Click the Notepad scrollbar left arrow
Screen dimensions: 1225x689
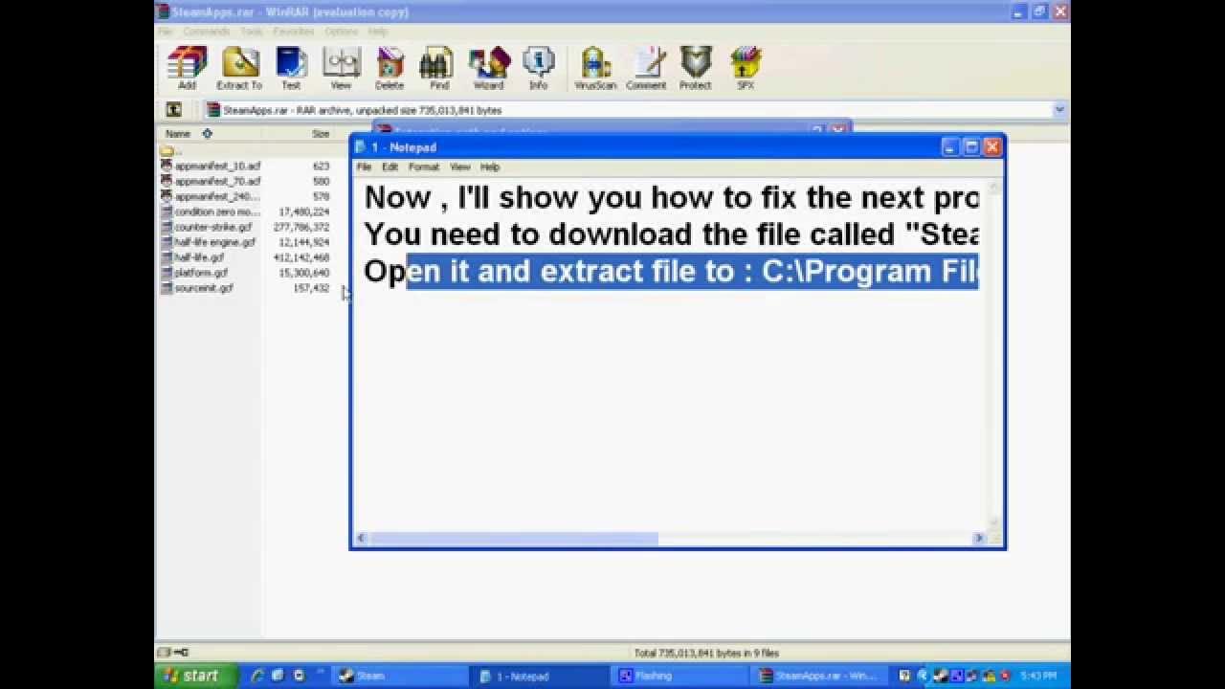(x=362, y=539)
